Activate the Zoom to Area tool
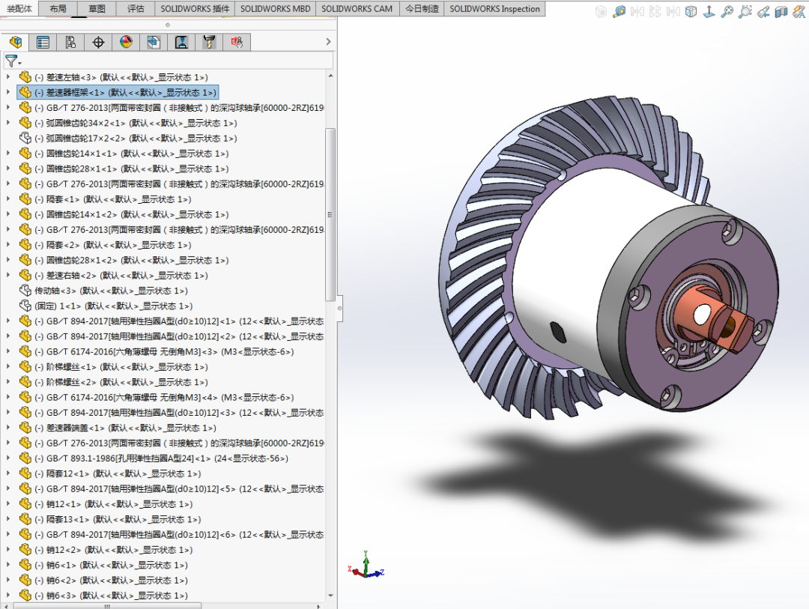This screenshot has height=609, width=809. 745,11
